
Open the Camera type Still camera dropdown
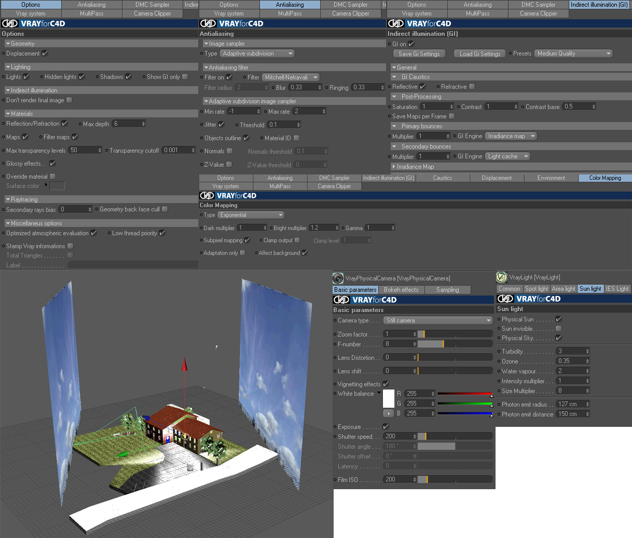click(438, 320)
